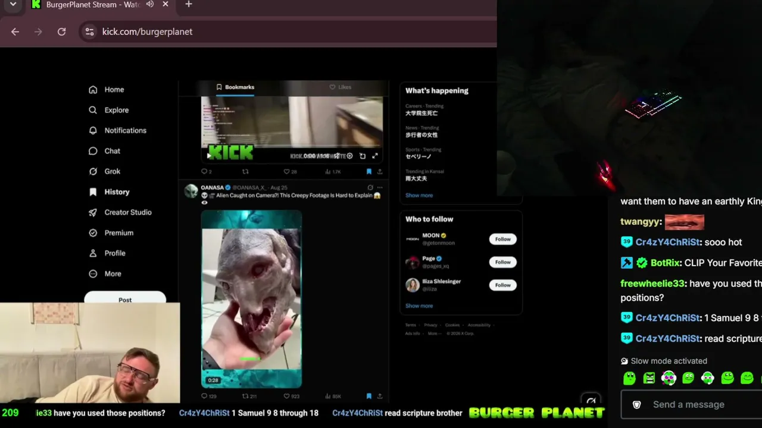762x428 pixels.
Task: Toggle mute on the Kick embedded video
Action: [337, 156]
